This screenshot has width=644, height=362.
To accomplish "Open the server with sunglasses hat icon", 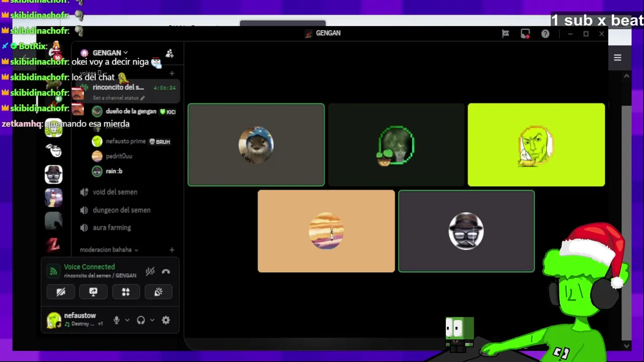I will 54,174.
